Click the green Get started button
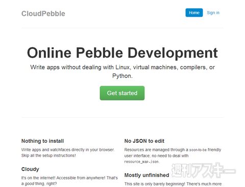This screenshot has width=245, height=187. 122,93
